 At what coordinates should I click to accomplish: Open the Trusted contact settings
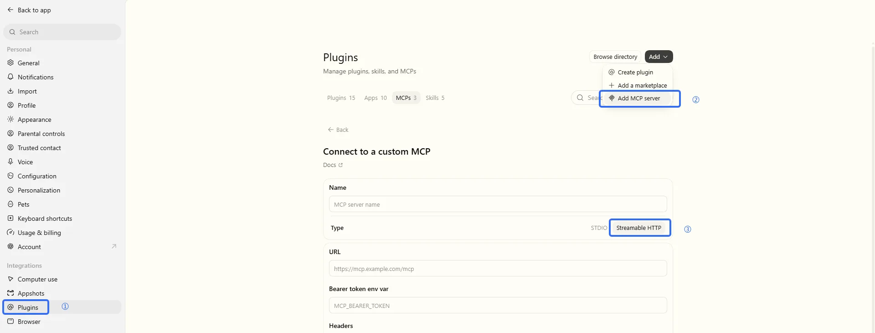click(x=62, y=148)
